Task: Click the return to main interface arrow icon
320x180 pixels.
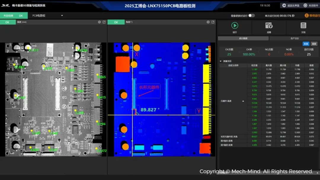Action: pos(284,5)
